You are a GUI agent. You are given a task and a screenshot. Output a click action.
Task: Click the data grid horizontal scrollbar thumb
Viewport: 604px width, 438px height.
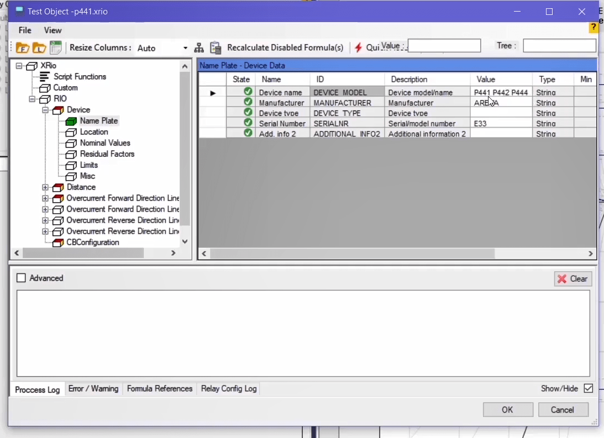pos(352,254)
